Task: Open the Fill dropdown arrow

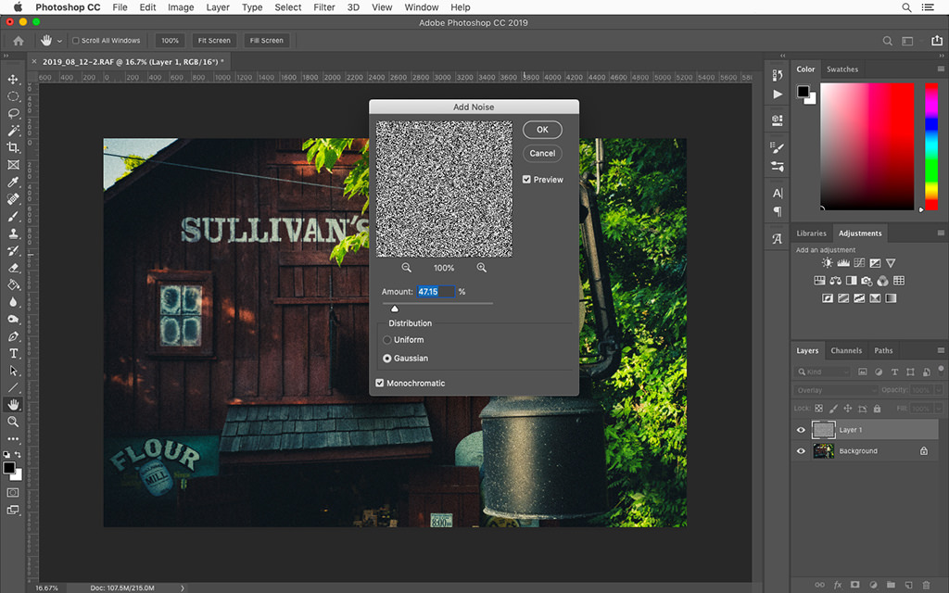Action: pos(938,409)
